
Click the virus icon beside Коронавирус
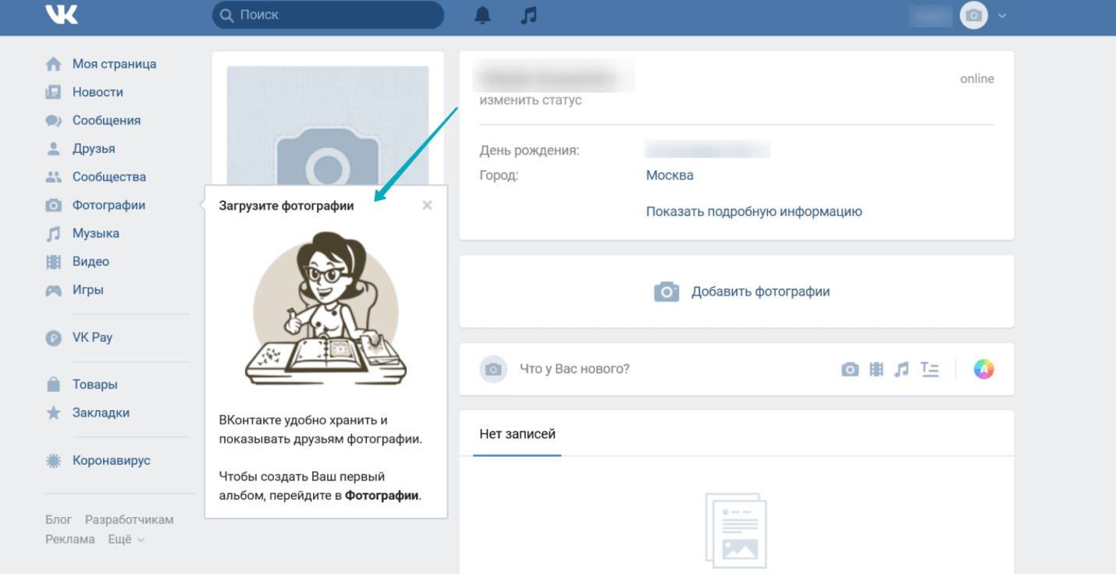[x=53, y=461]
